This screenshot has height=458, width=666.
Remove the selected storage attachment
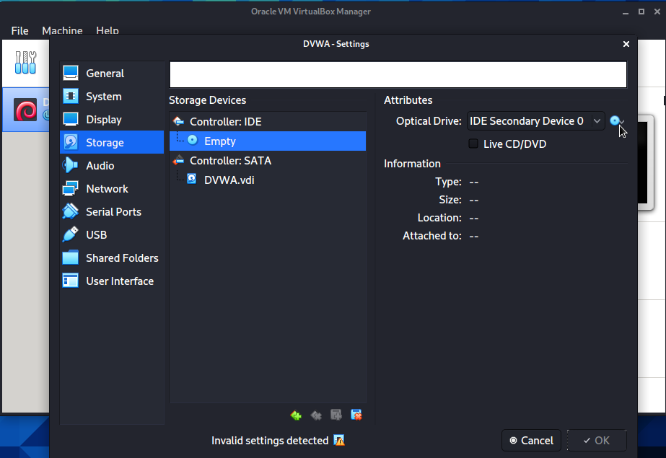click(356, 415)
